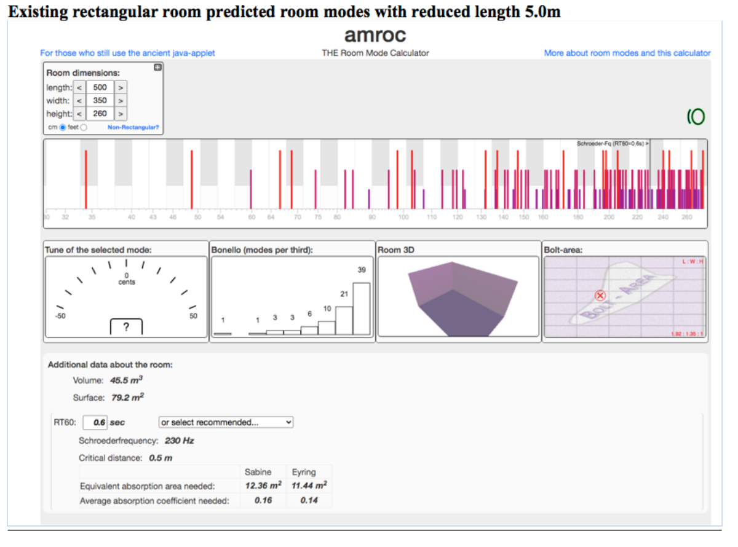Image resolution: width=738 pixels, height=547 pixels.
Task: Click the question mark box on tuning gauge
Action: (x=126, y=327)
